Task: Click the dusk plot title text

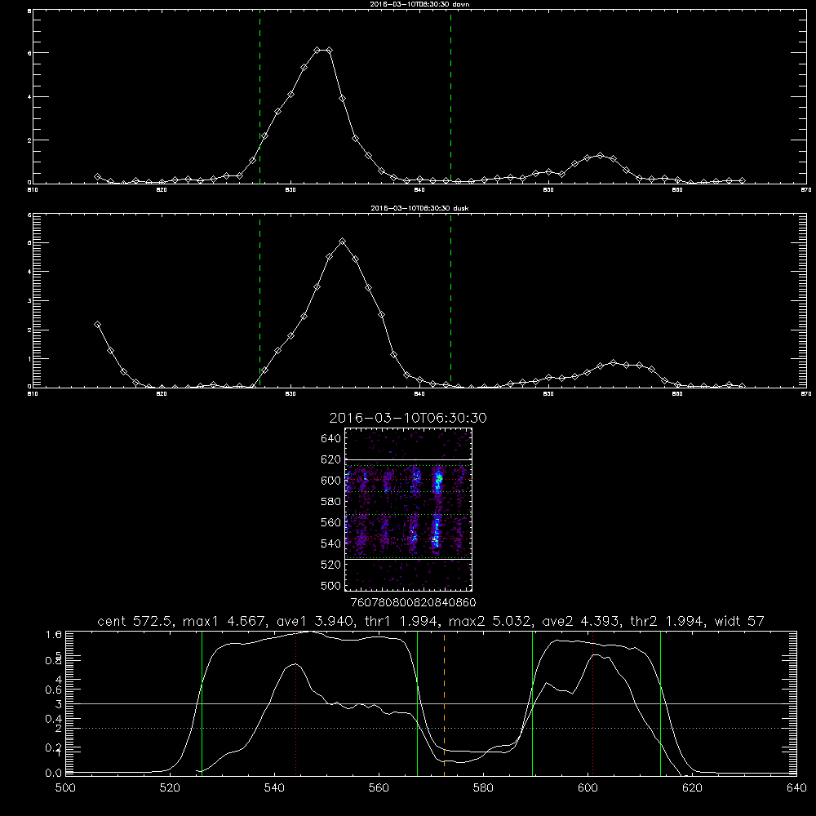Action: [420, 208]
